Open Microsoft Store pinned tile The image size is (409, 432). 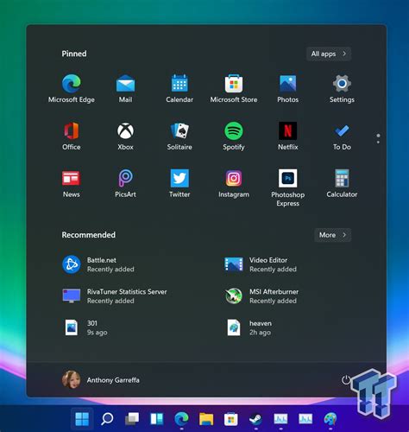[x=234, y=88]
